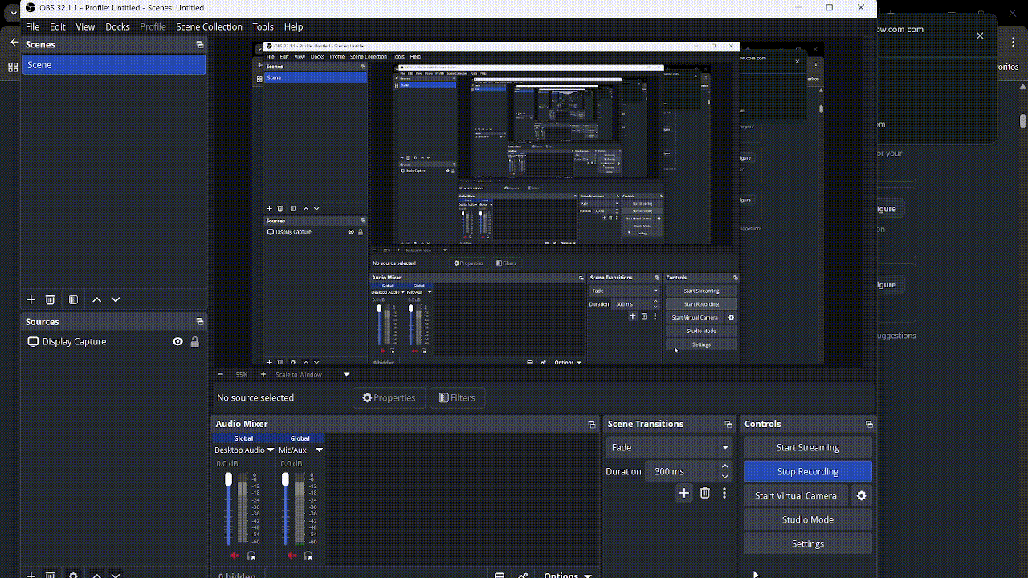Open the Scene Collection menu

click(208, 26)
